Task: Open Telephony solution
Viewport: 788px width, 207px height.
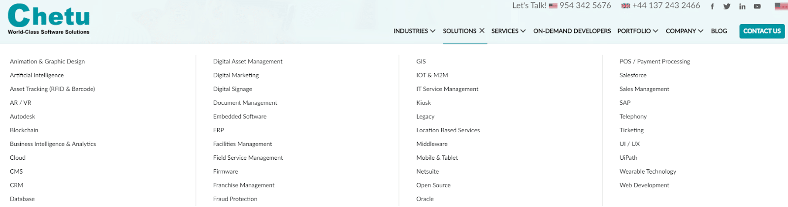Action: click(633, 117)
